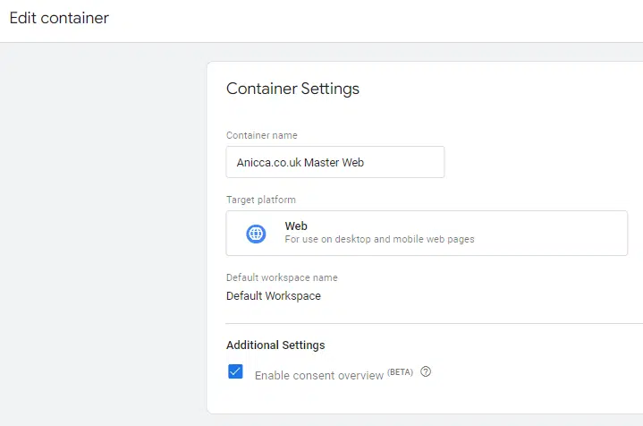Screen dimensions: 643x426
Task: Select the Web target platform card
Action: tap(427, 233)
